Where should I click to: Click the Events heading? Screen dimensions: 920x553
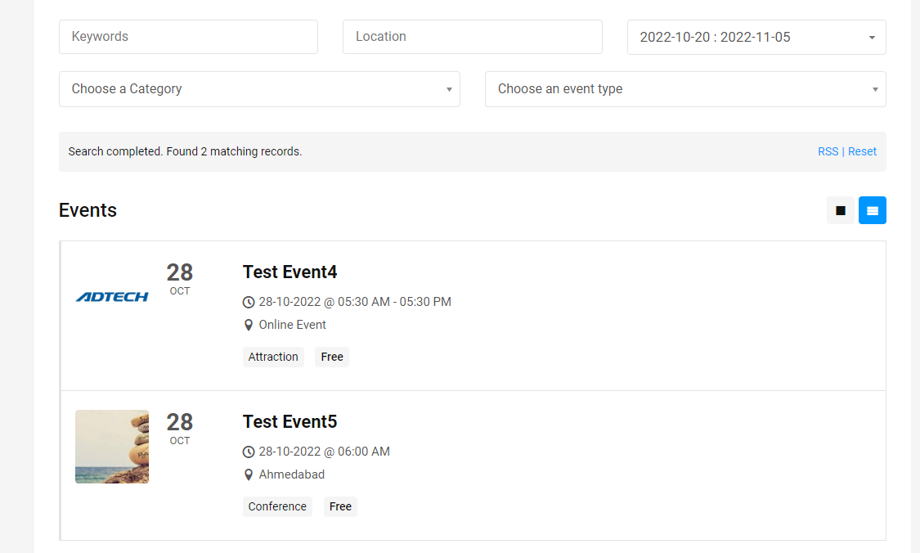point(88,210)
